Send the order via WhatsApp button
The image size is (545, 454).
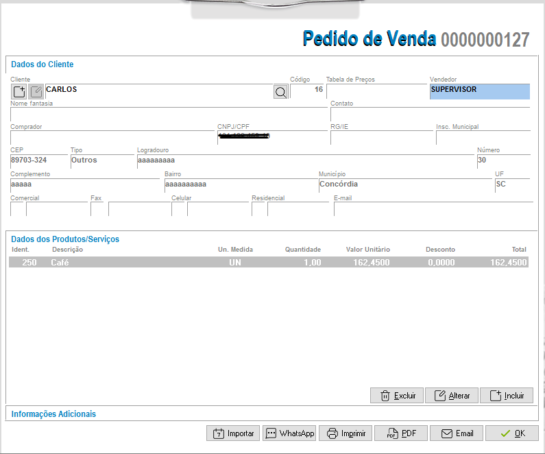(x=289, y=433)
